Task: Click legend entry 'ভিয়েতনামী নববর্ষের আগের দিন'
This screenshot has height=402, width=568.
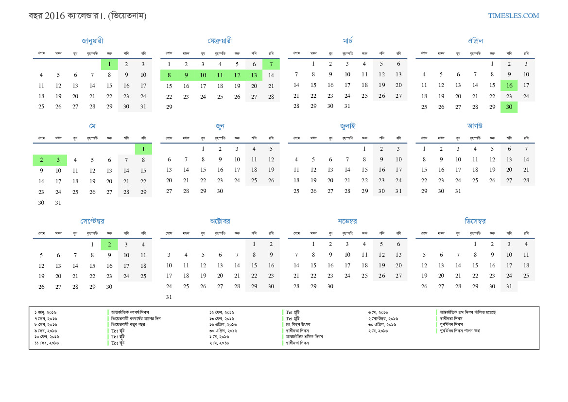Action: point(136,318)
